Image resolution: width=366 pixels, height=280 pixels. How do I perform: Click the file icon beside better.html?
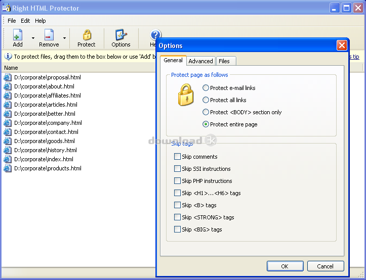tap(7, 114)
